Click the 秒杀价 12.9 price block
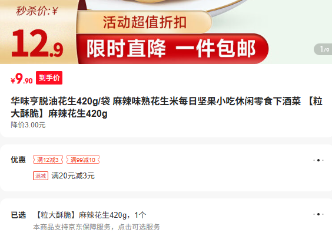 point(38,32)
